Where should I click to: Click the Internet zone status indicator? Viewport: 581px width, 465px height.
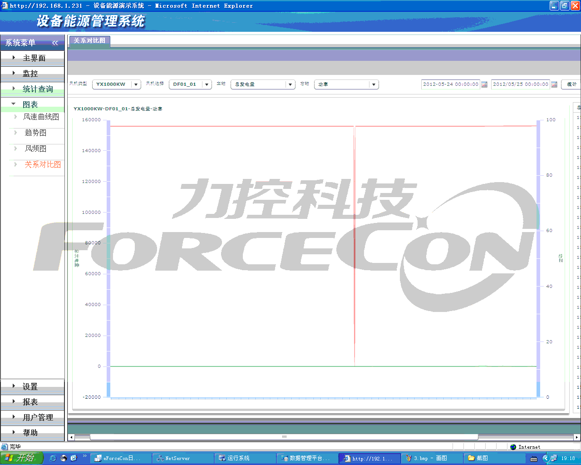click(525, 447)
